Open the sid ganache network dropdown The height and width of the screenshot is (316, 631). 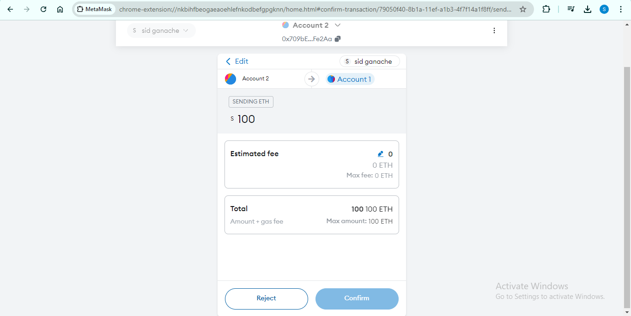point(161,31)
